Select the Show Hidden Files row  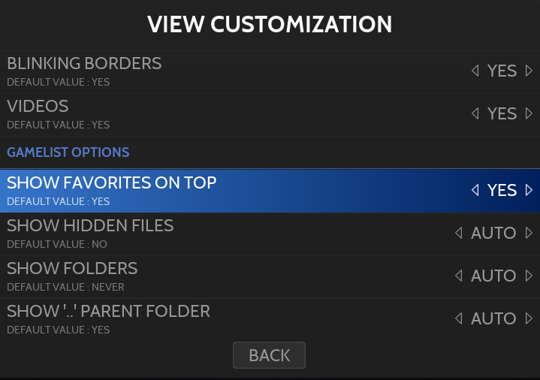click(225, 234)
